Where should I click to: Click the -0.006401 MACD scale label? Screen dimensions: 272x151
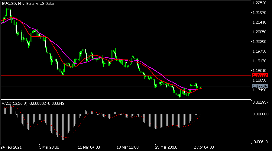260,142
